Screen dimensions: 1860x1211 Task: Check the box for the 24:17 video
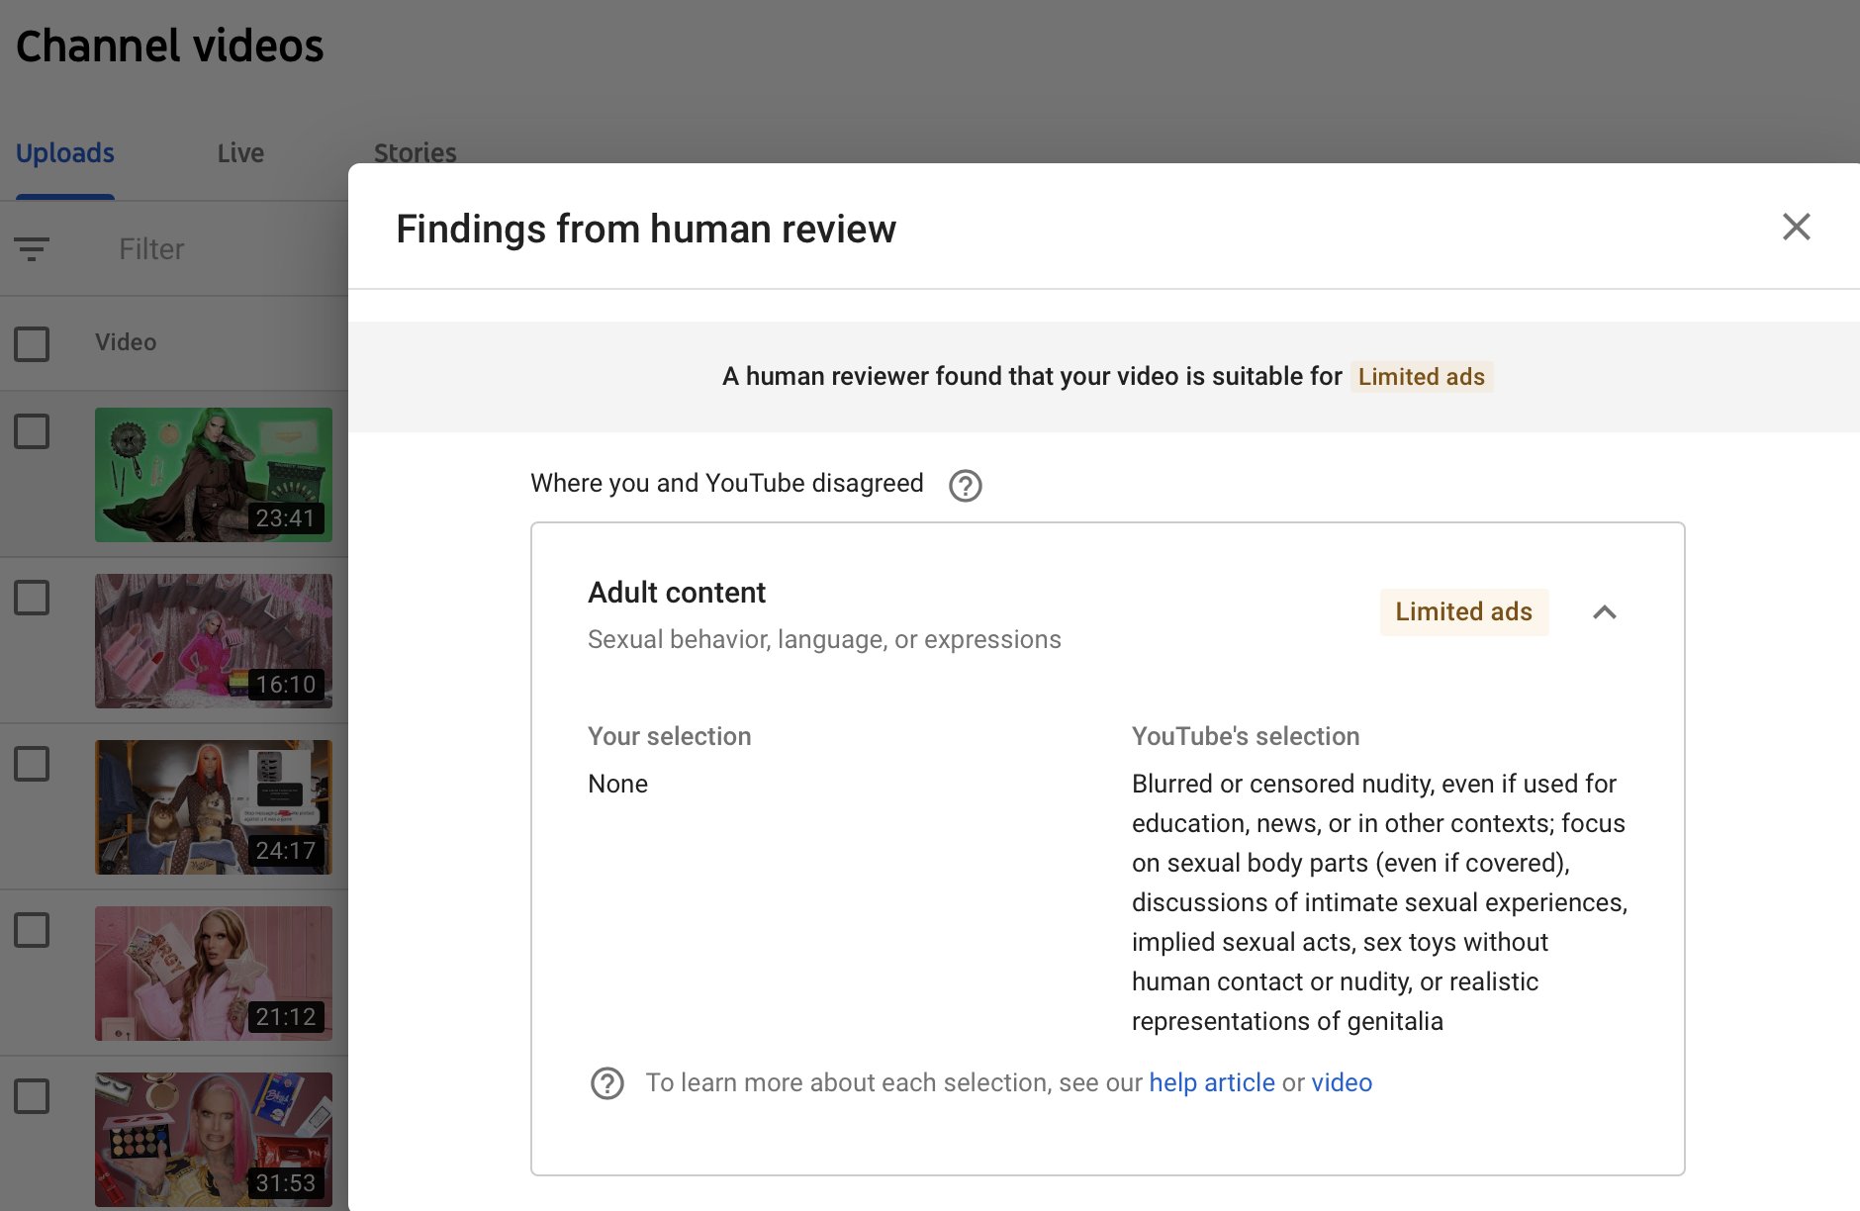click(x=32, y=763)
